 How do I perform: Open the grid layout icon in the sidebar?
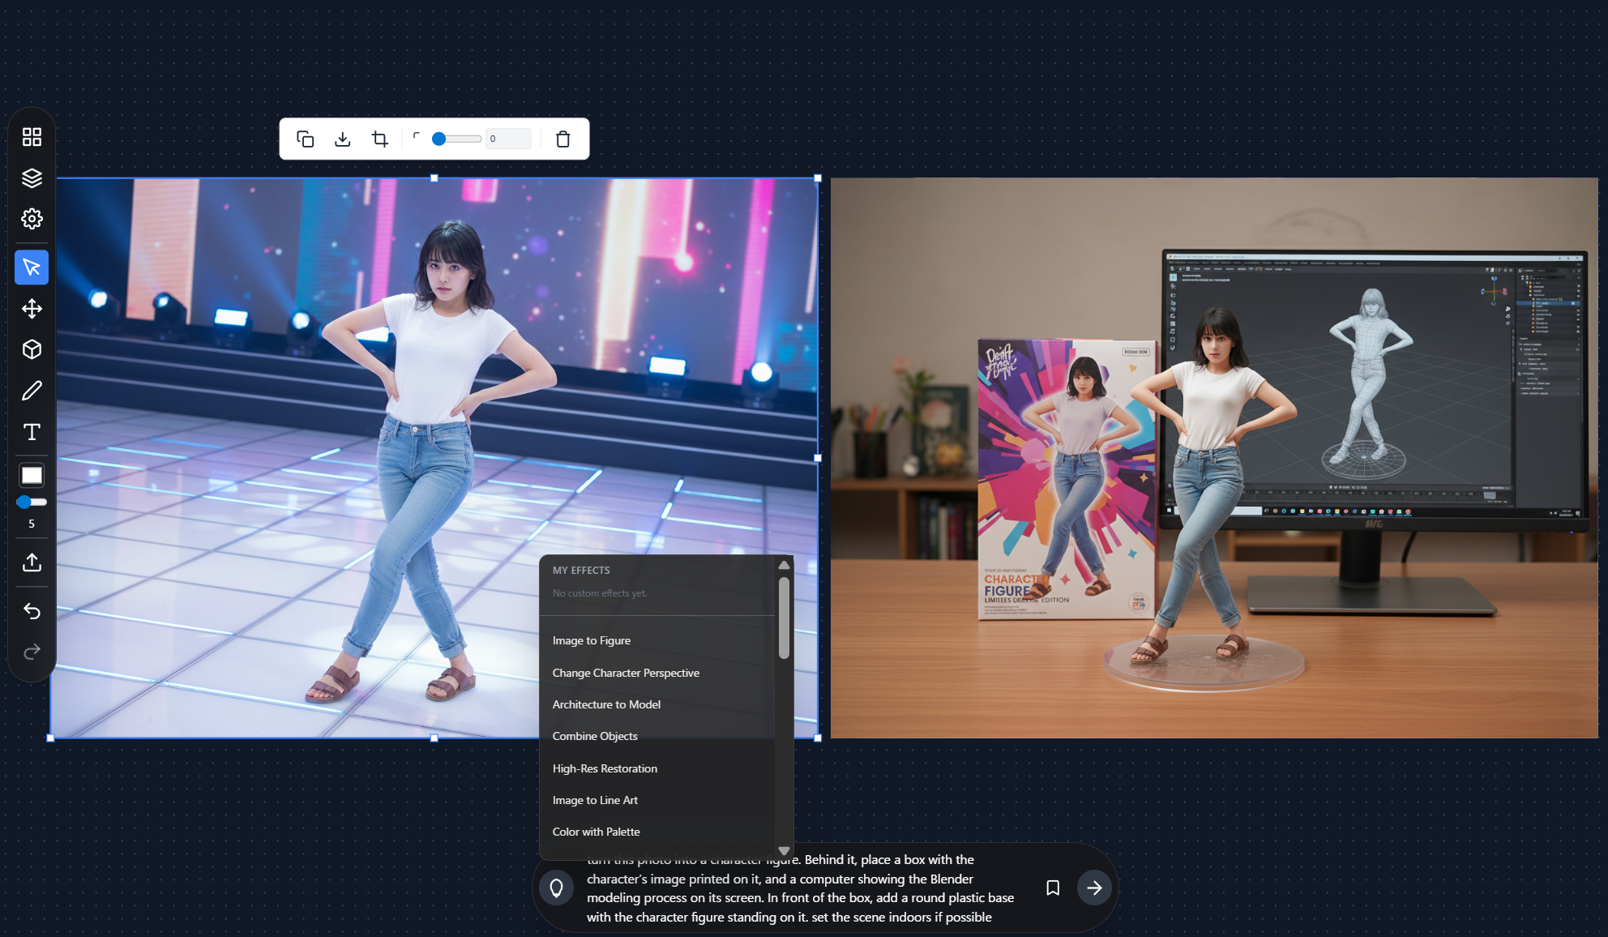[x=32, y=137]
